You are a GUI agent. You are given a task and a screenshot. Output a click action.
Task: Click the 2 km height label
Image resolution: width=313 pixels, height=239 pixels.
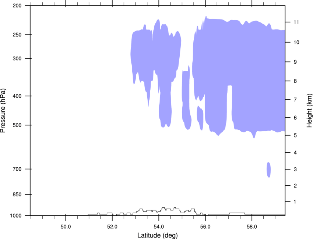pos(295,186)
